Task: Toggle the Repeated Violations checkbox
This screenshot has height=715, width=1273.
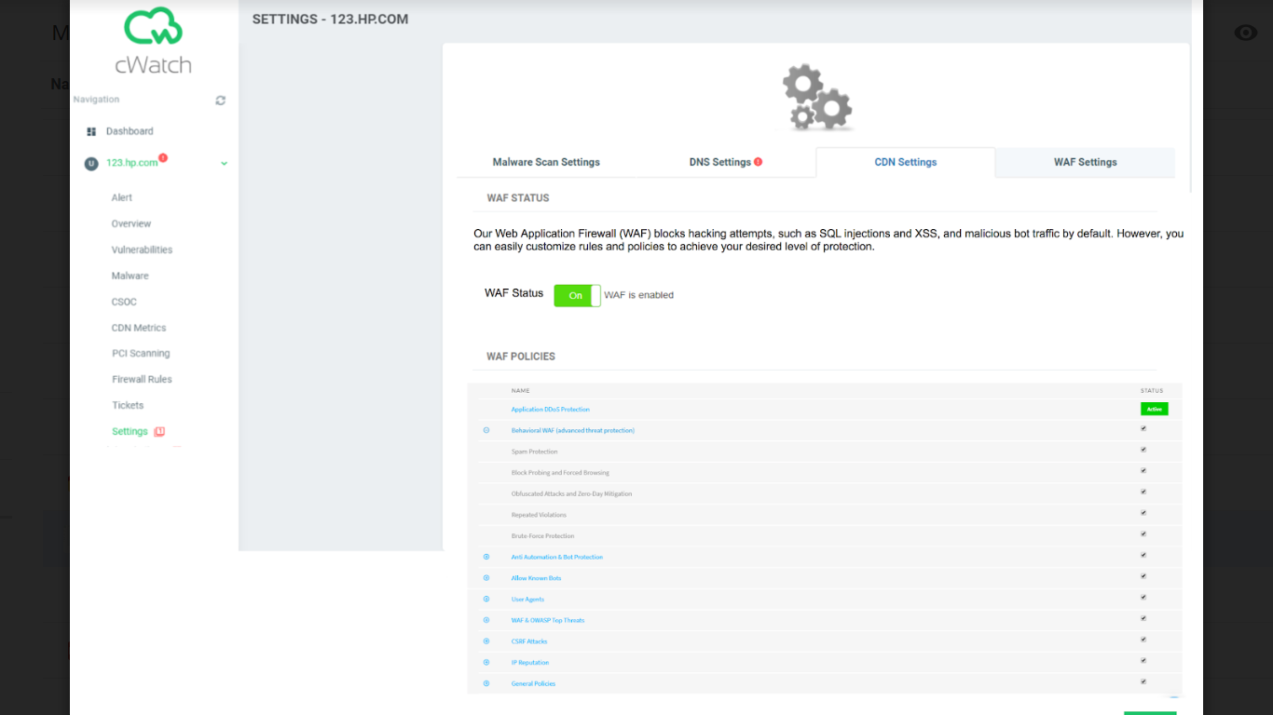Action: click(x=1143, y=513)
